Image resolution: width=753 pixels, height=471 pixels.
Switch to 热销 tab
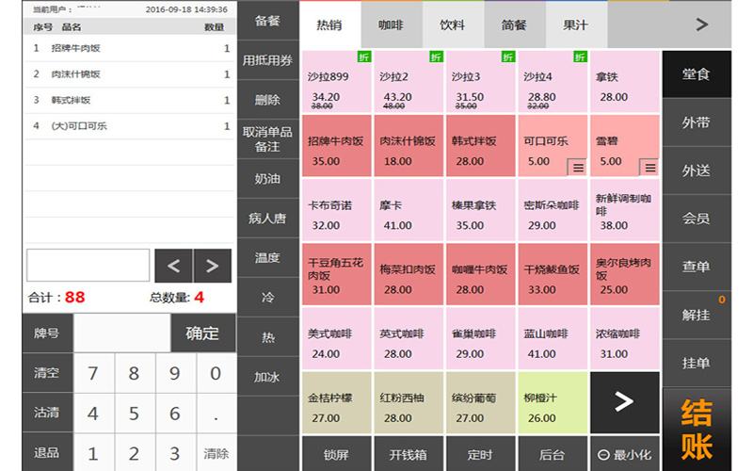(329, 24)
